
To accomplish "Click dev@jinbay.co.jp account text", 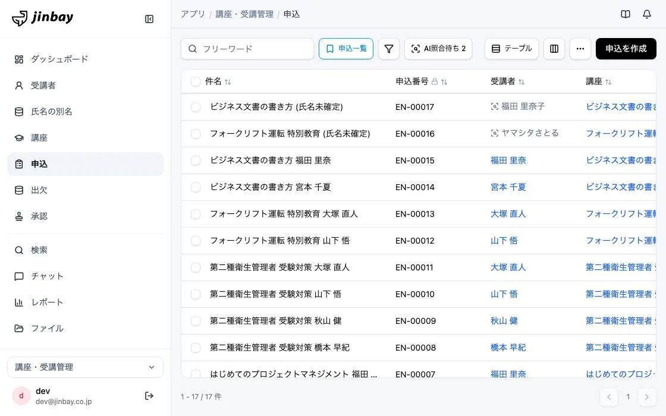I will [64, 402].
